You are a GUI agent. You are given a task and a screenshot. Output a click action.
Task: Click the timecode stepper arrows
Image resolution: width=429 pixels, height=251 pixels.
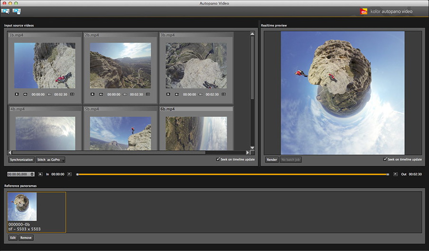(x=32, y=174)
